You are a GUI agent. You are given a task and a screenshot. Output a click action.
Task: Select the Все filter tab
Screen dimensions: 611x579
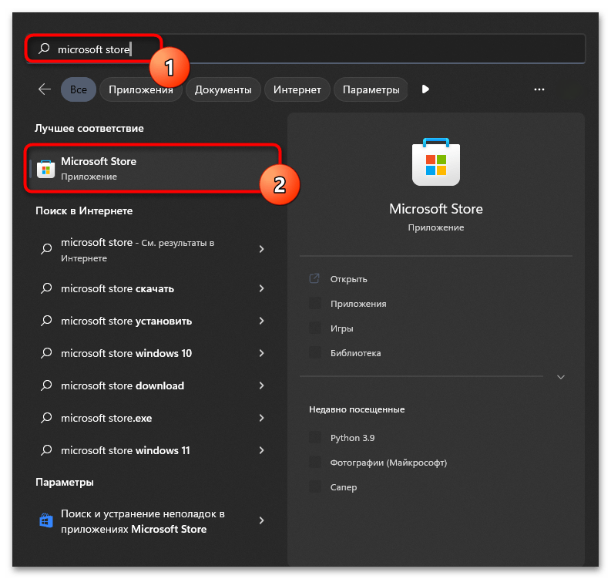click(x=79, y=89)
